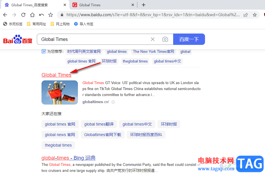Click the undo close tab arrow
265x173 pixels.
click(42, 15)
